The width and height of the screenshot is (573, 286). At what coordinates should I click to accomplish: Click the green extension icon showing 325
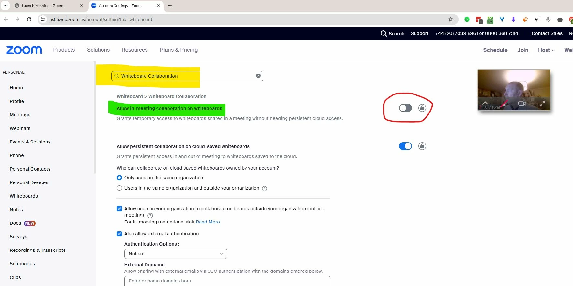(x=490, y=20)
